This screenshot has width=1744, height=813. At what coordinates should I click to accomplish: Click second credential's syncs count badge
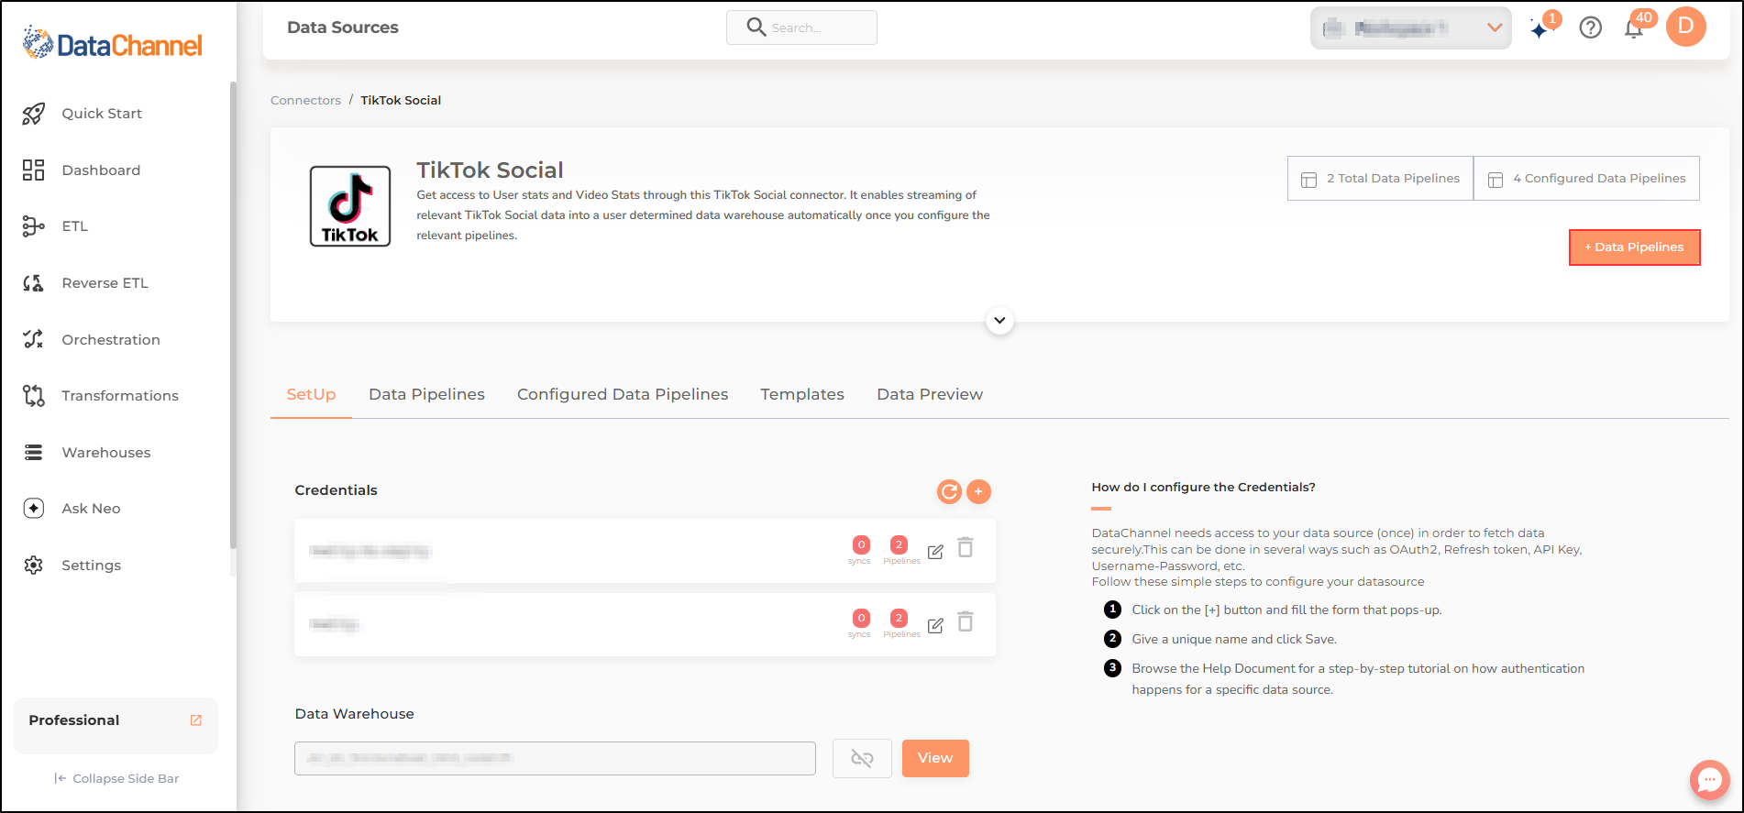[x=861, y=618]
